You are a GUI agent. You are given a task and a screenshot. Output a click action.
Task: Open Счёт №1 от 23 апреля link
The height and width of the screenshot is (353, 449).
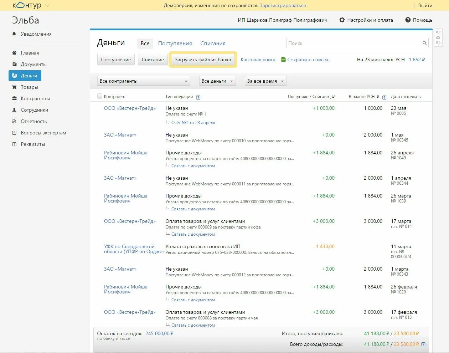(x=193, y=122)
